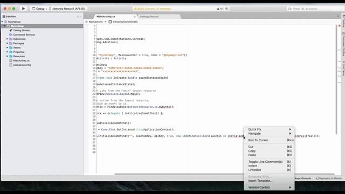Click the red error marker in the overview strip
This screenshot has width=345, height=194.
pos(339,26)
